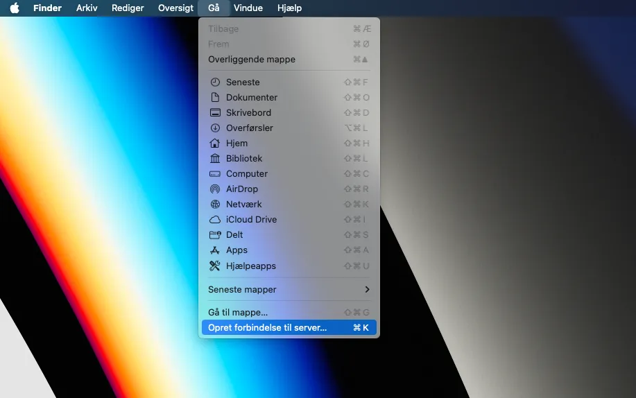The image size is (636, 398).
Task: Open the Apple menu
Action: click(x=15, y=8)
